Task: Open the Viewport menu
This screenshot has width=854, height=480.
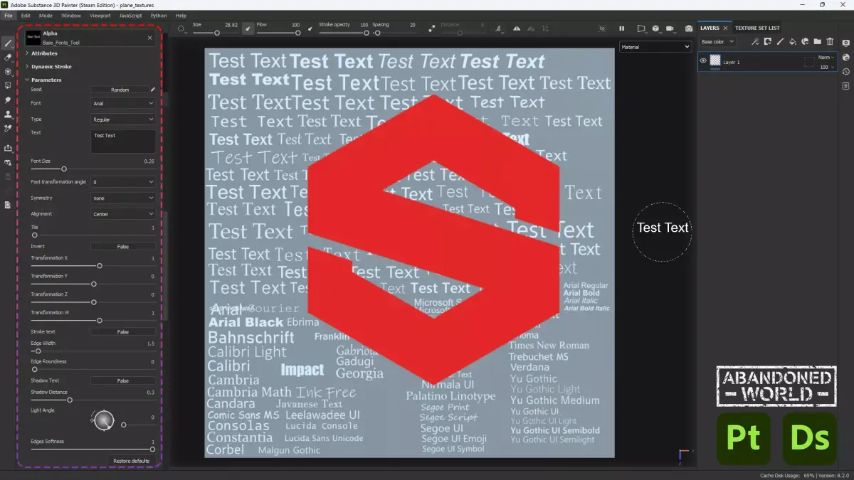Action: pos(100,15)
